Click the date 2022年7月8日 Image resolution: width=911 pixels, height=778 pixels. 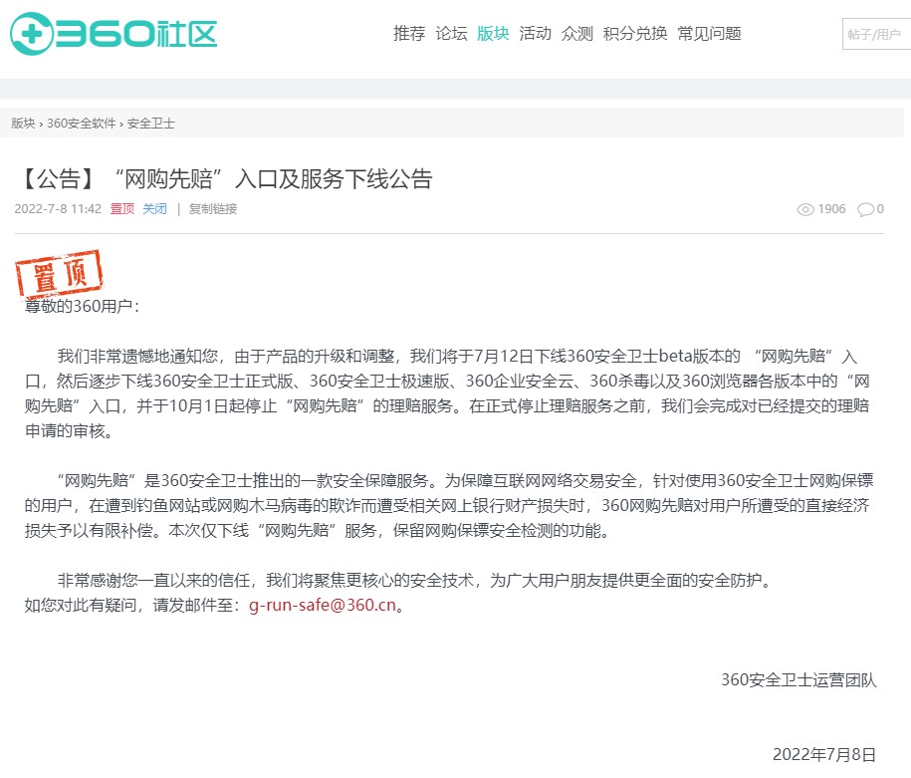(823, 754)
